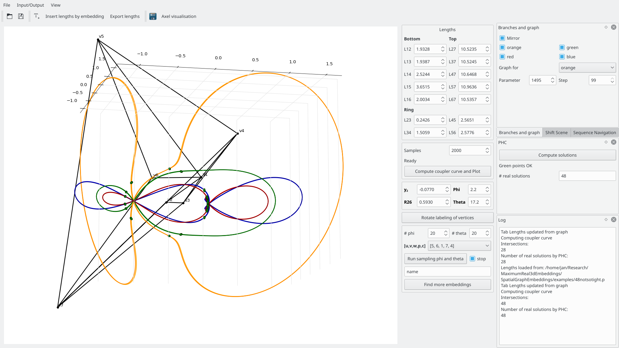Click the float icon on Branches and graph panel
The image size is (619, 348).
pos(606,27)
